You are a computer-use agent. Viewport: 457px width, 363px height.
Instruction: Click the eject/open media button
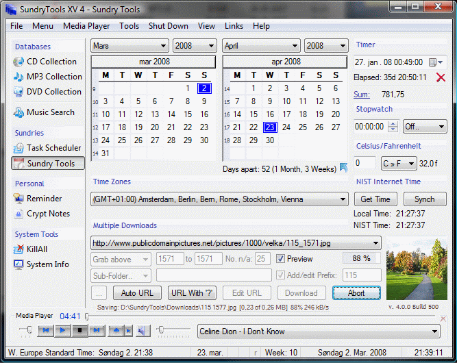(x=116, y=331)
